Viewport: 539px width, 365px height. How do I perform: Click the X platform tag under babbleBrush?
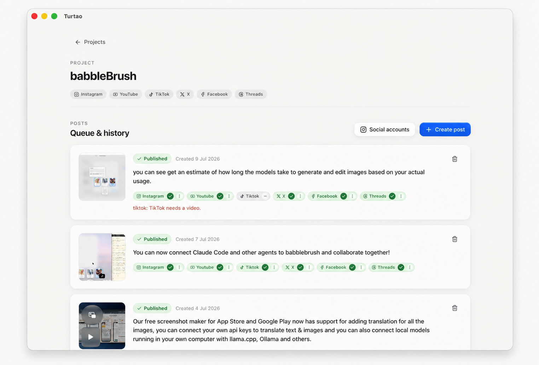tap(185, 94)
